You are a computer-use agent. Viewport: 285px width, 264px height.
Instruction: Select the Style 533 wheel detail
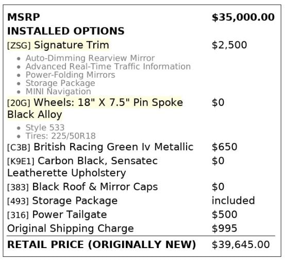(45, 128)
